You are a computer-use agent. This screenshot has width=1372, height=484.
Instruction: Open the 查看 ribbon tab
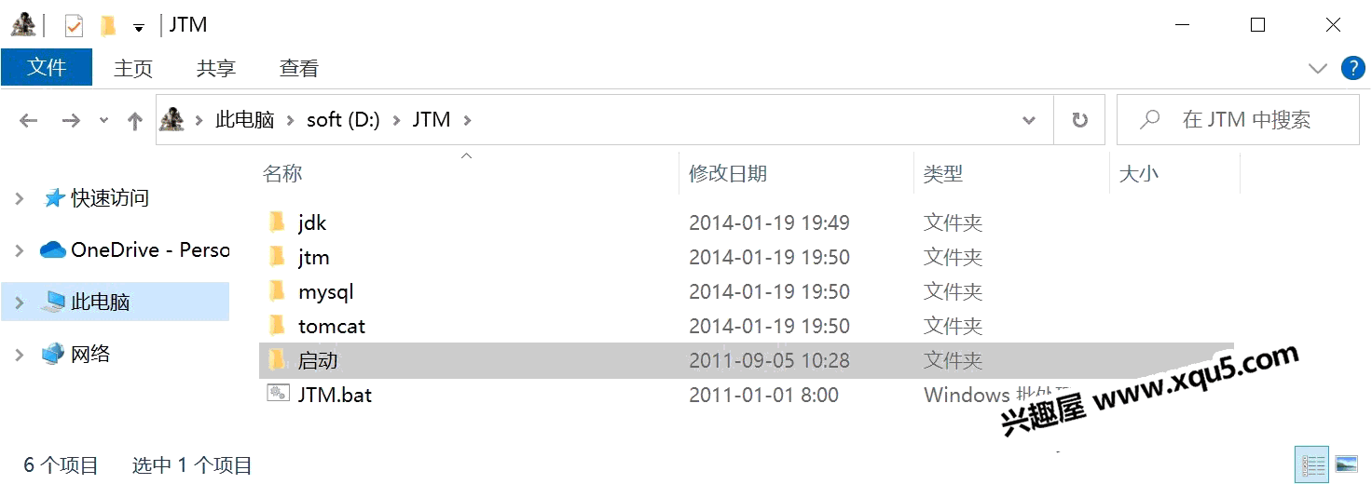point(299,68)
